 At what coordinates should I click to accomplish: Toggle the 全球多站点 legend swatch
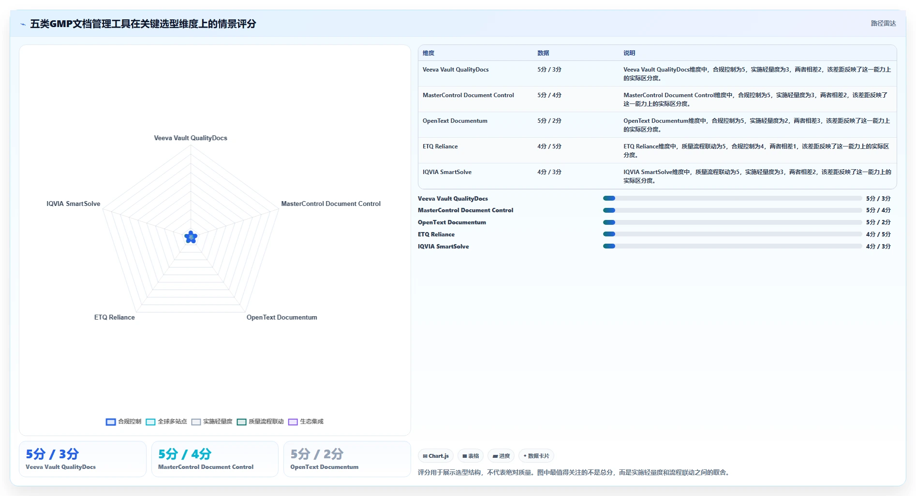click(150, 422)
